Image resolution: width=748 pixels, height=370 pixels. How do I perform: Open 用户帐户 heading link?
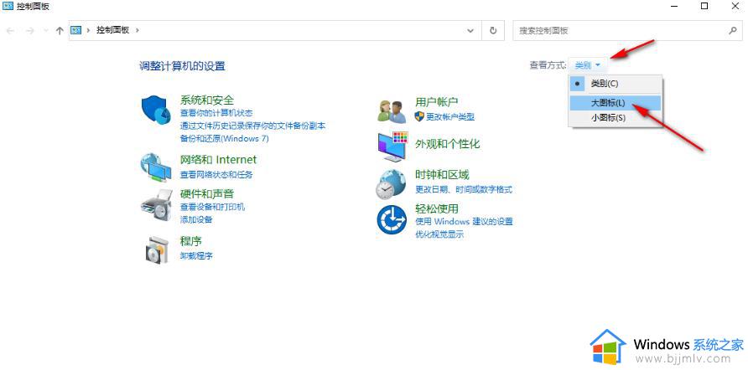(437, 101)
